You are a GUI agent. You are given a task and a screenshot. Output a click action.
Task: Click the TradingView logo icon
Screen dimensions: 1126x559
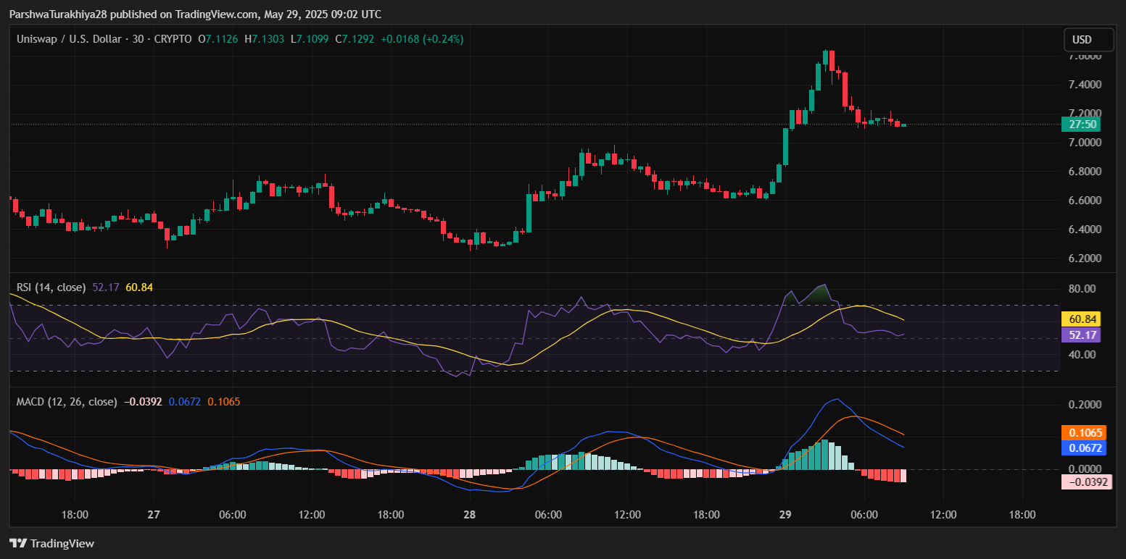tap(18, 544)
